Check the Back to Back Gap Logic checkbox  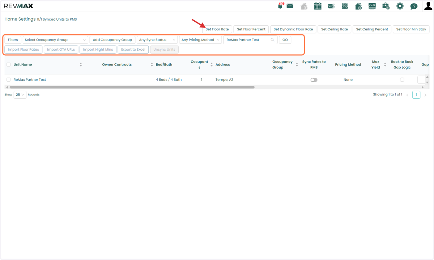point(402,80)
